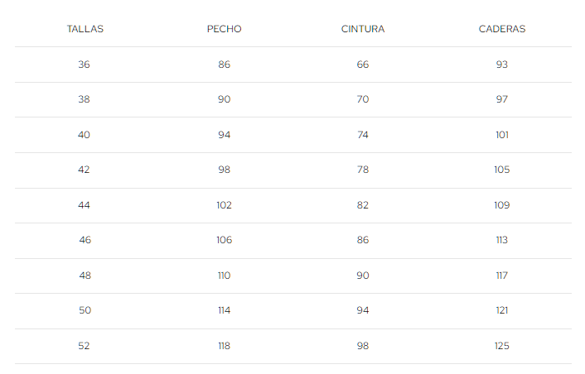Click the CADERAS value 93
585x374 pixels.
tap(501, 65)
